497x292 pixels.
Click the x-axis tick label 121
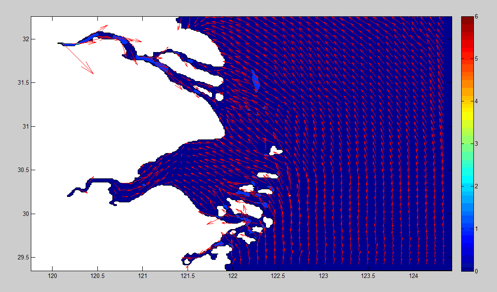pos(143,276)
